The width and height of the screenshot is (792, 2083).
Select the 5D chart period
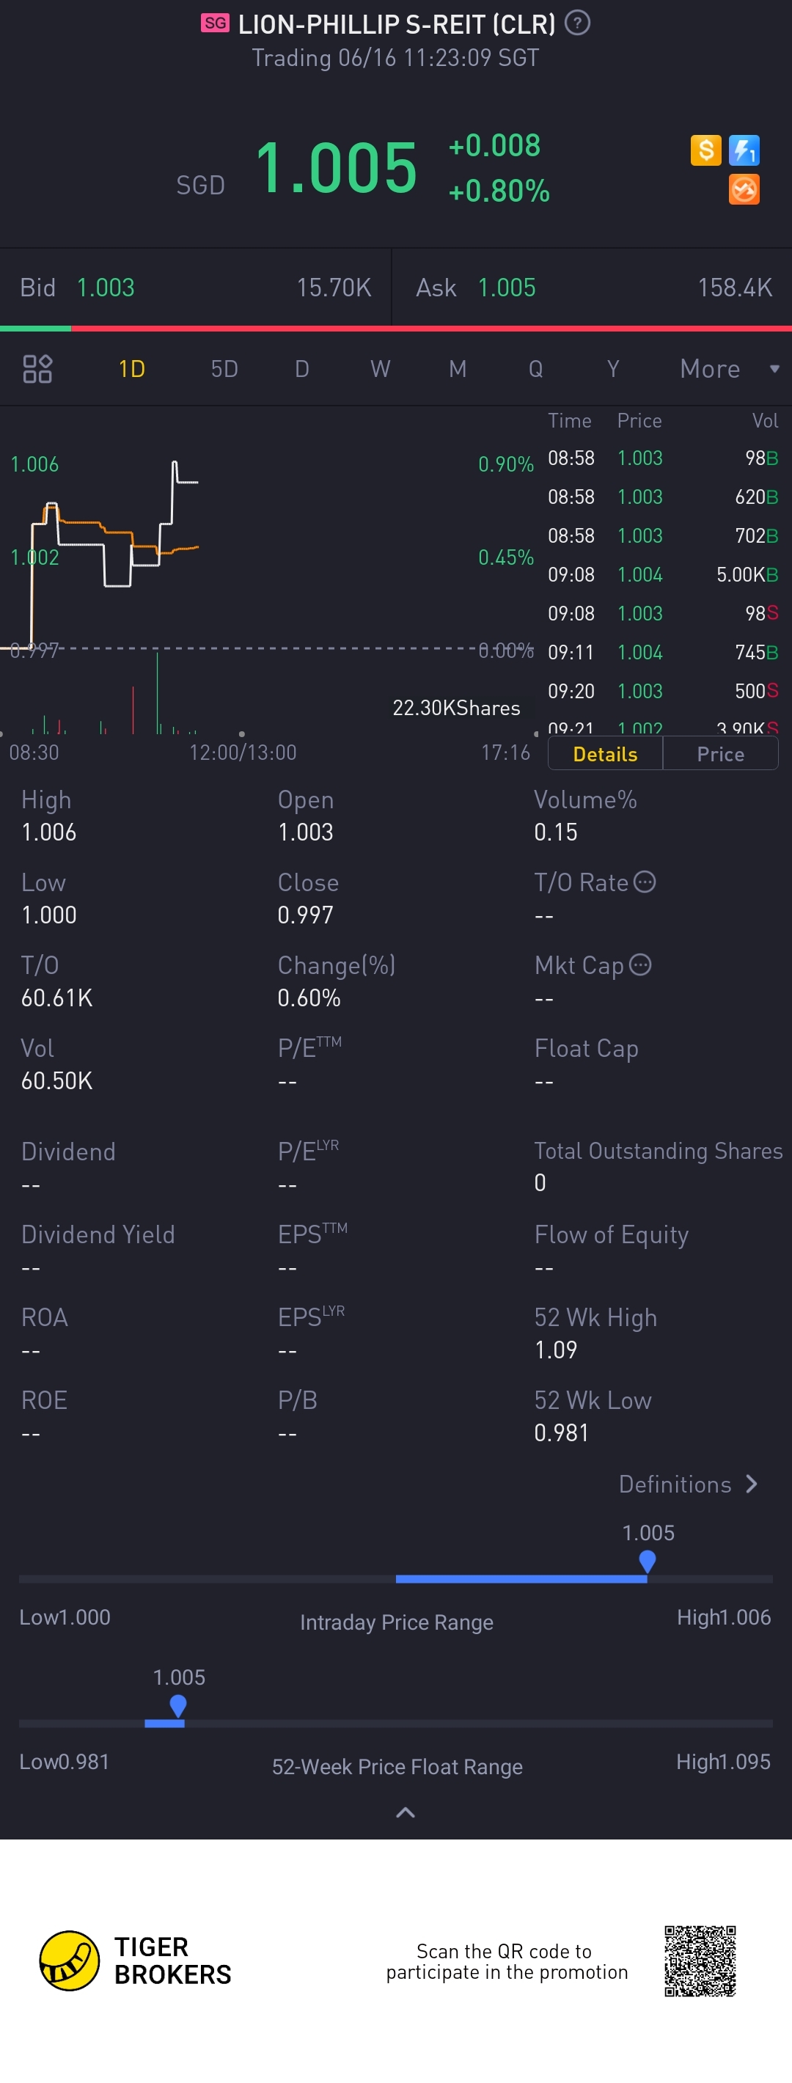(x=224, y=369)
